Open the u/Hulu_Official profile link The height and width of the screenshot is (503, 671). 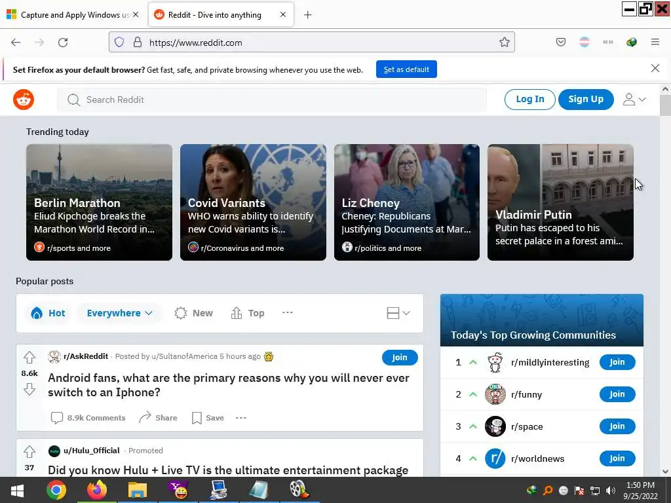(92, 451)
